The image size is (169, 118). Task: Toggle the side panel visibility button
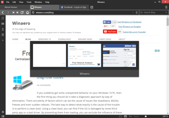[x=3, y=116]
